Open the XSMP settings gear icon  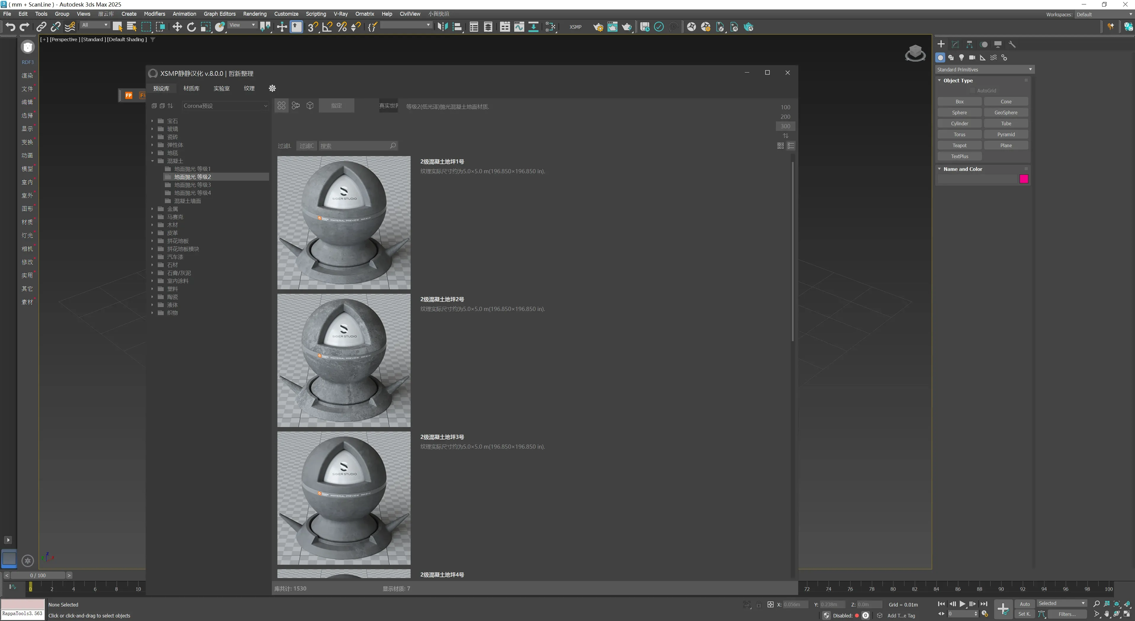(x=272, y=88)
